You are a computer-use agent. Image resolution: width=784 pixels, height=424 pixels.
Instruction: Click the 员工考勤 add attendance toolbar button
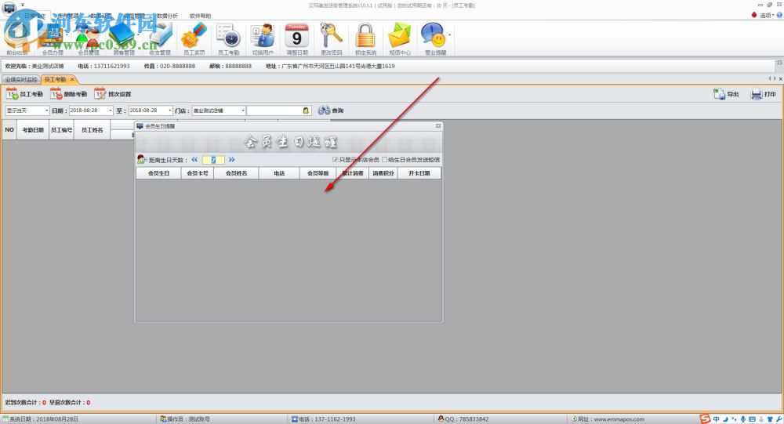24,94
